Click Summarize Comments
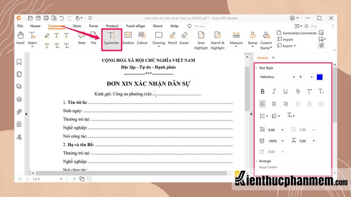Image resolution: width=351 pixels, height=197 pixels. pyautogui.click(x=297, y=33)
